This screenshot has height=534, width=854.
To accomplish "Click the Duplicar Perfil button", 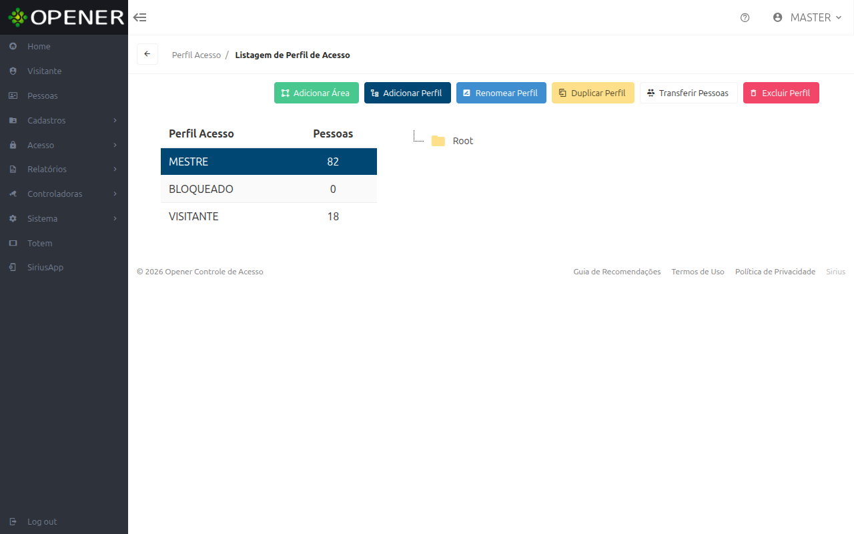I will point(592,93).
